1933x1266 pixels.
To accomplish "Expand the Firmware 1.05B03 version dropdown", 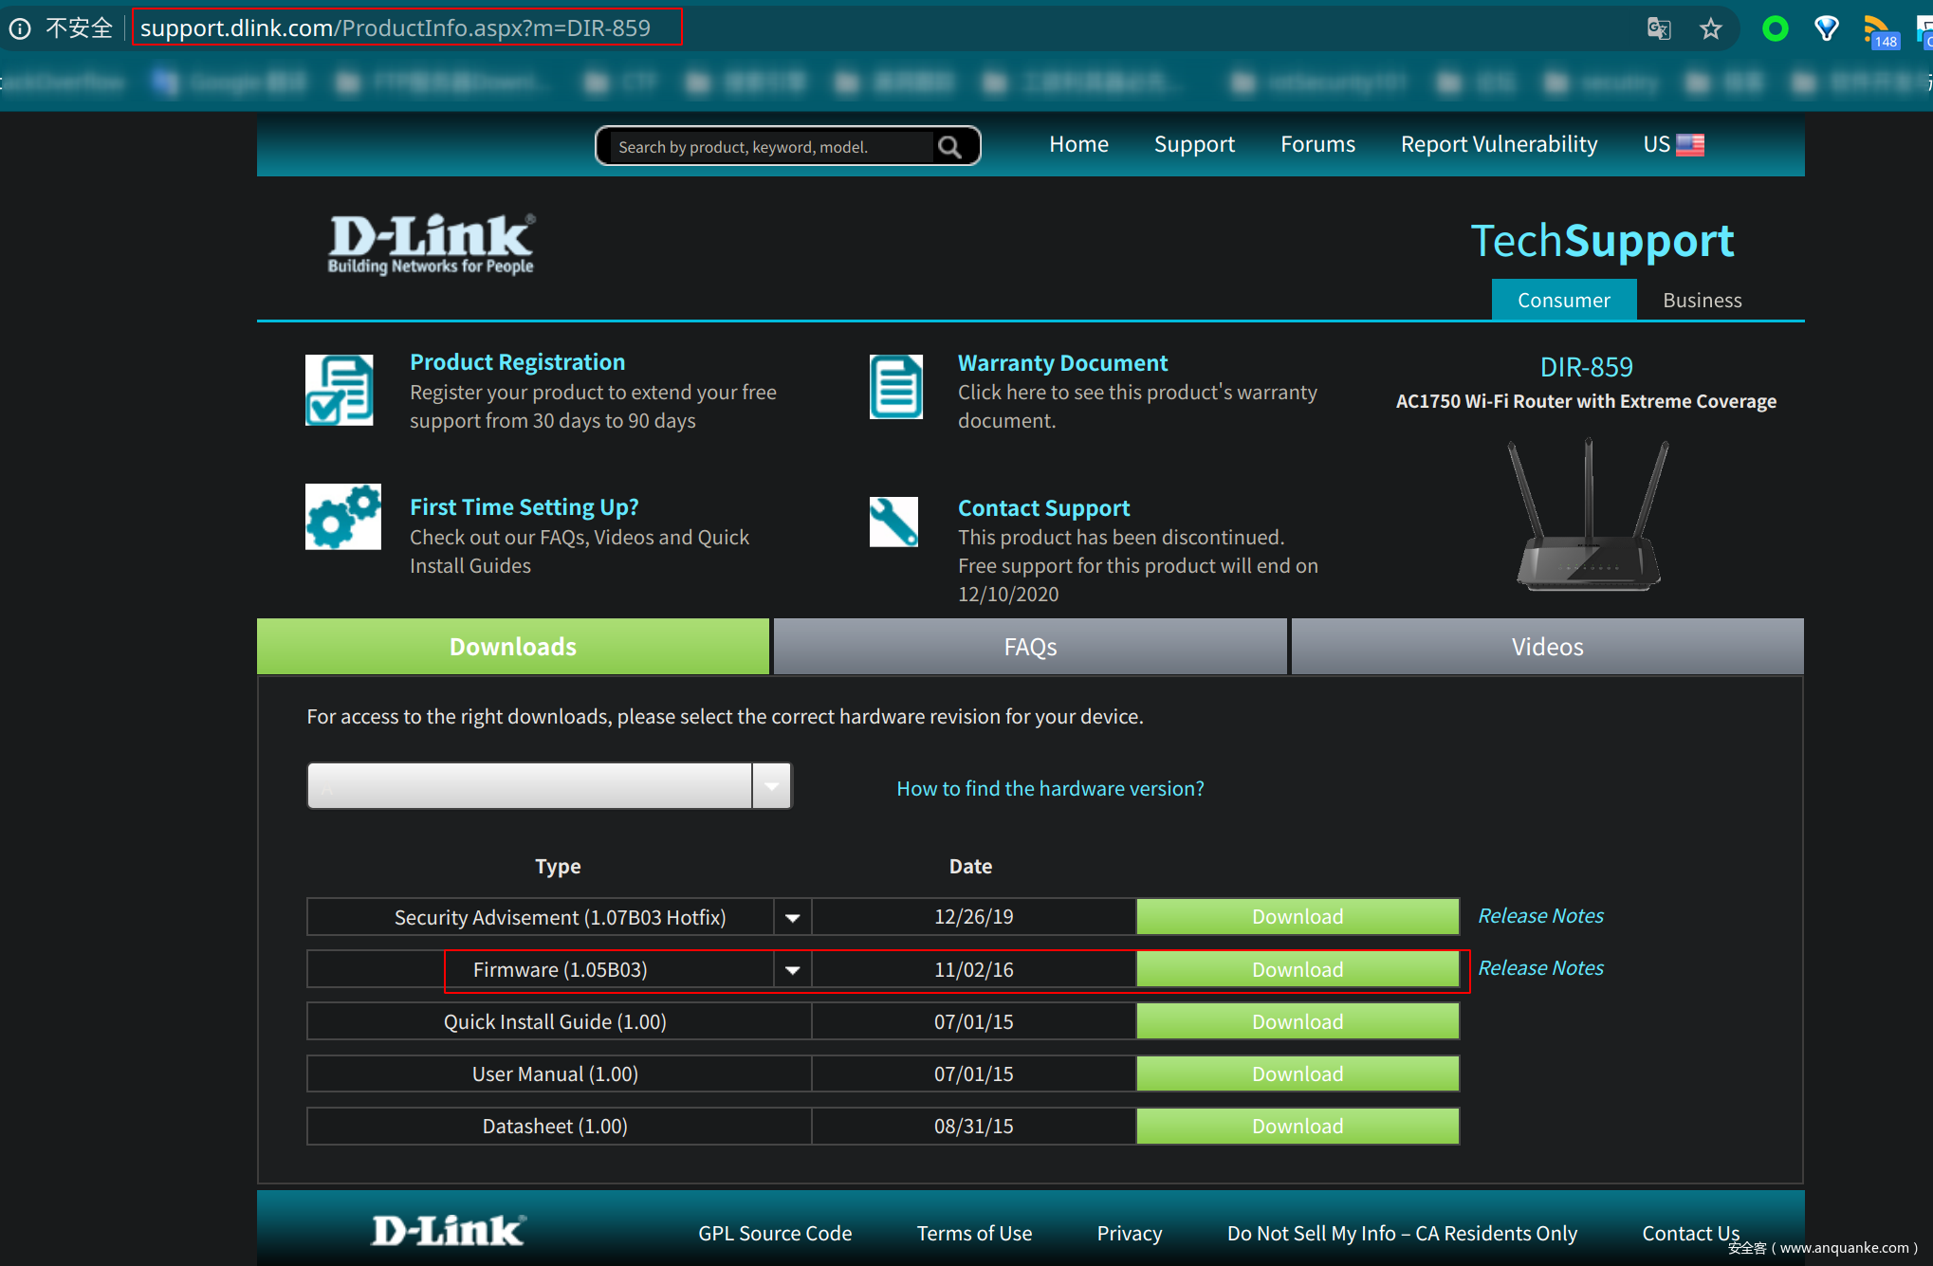I will tap(792, 970).
